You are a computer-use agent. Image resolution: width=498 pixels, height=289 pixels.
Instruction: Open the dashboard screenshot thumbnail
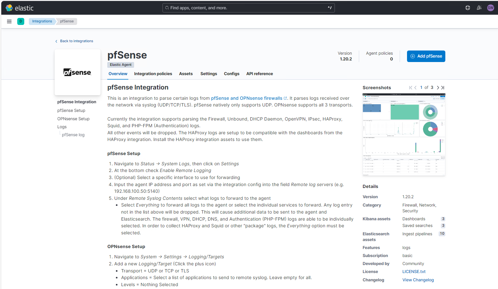coord(404,135)
